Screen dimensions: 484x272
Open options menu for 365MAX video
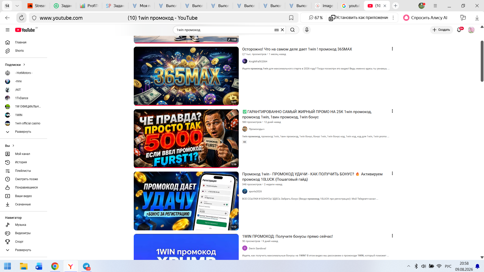pos(392,49)
